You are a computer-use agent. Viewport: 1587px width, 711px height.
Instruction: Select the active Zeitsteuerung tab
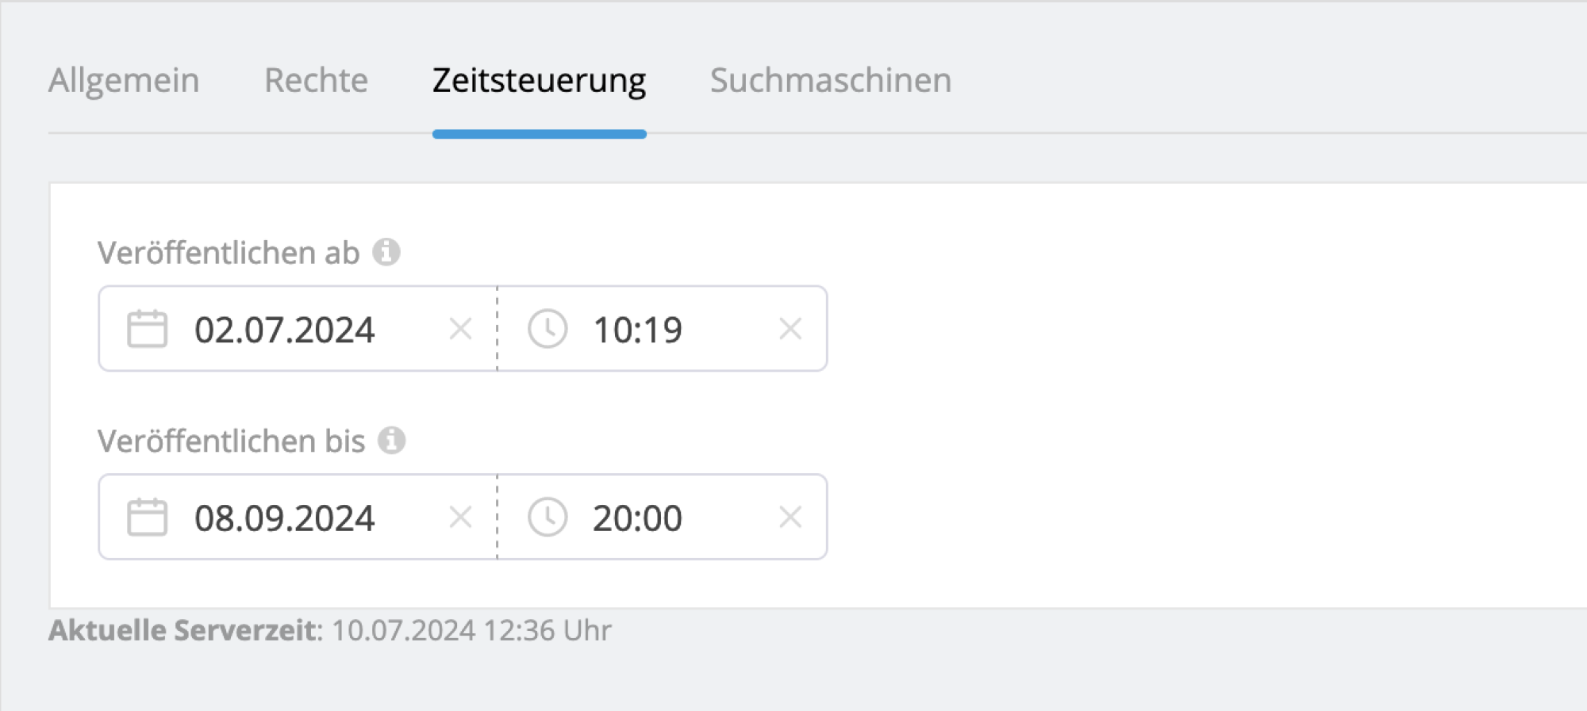click(538, 80)
